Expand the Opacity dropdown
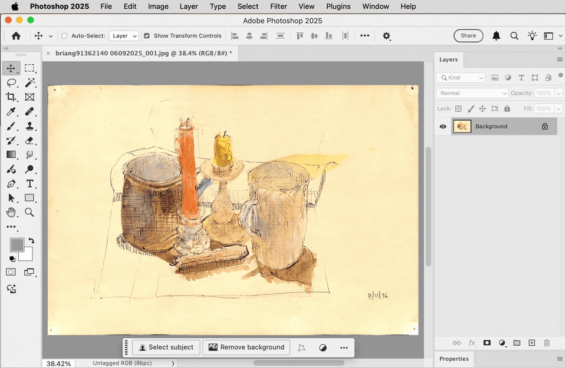 pyautogui.click(x=559, y=92)
